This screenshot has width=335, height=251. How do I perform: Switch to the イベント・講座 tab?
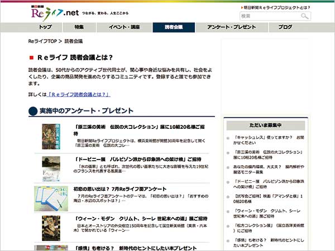click(x=124, y=27)
